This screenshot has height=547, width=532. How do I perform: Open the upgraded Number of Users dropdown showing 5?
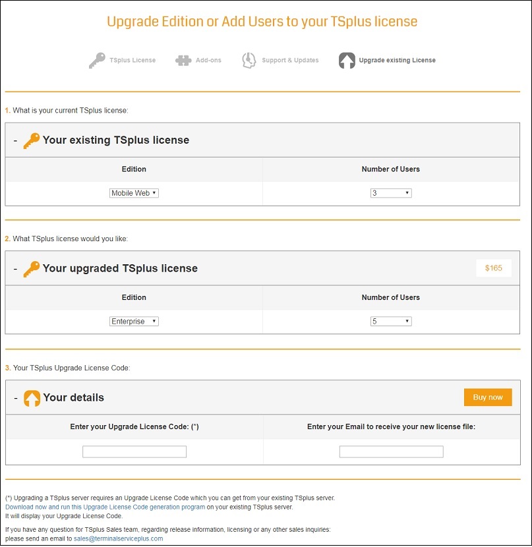click(390, 322)
